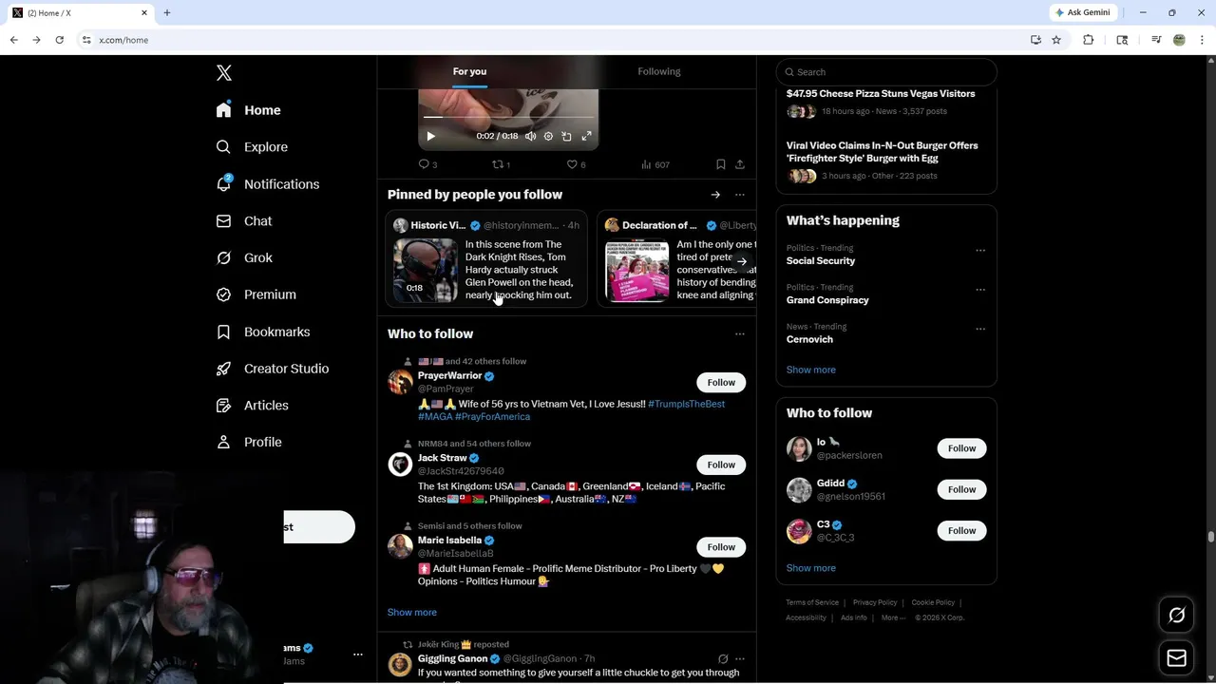Click Show more under feed Who to follow

pyautogui.click(x=412, y=613)
